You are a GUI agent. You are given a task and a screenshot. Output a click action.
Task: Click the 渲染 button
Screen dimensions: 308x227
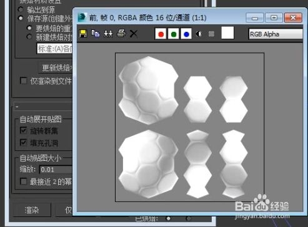point(32,210)
